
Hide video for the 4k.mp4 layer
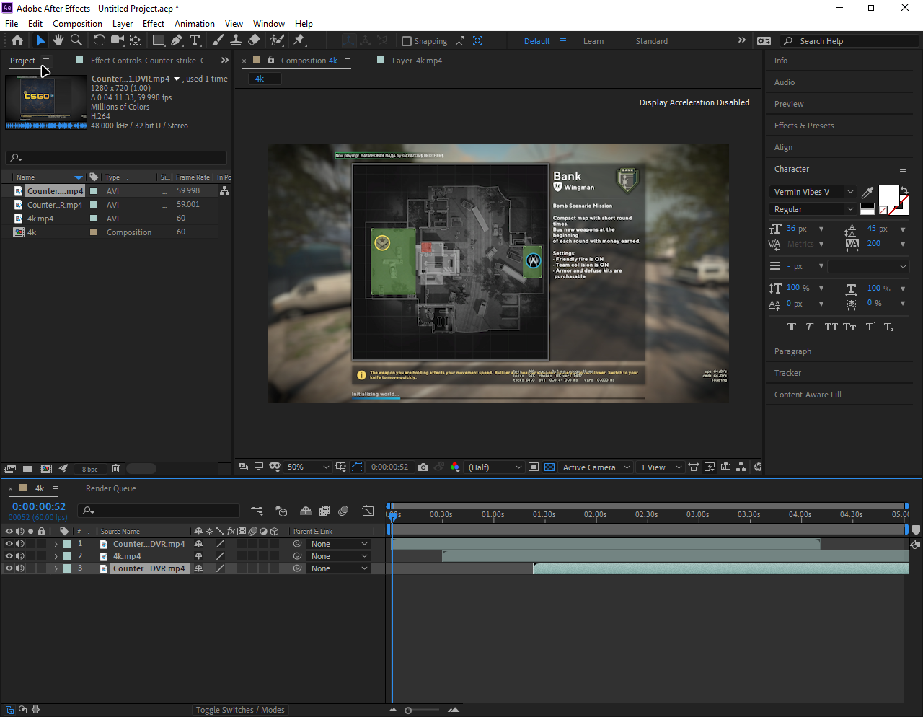click(x=9, y=556)
